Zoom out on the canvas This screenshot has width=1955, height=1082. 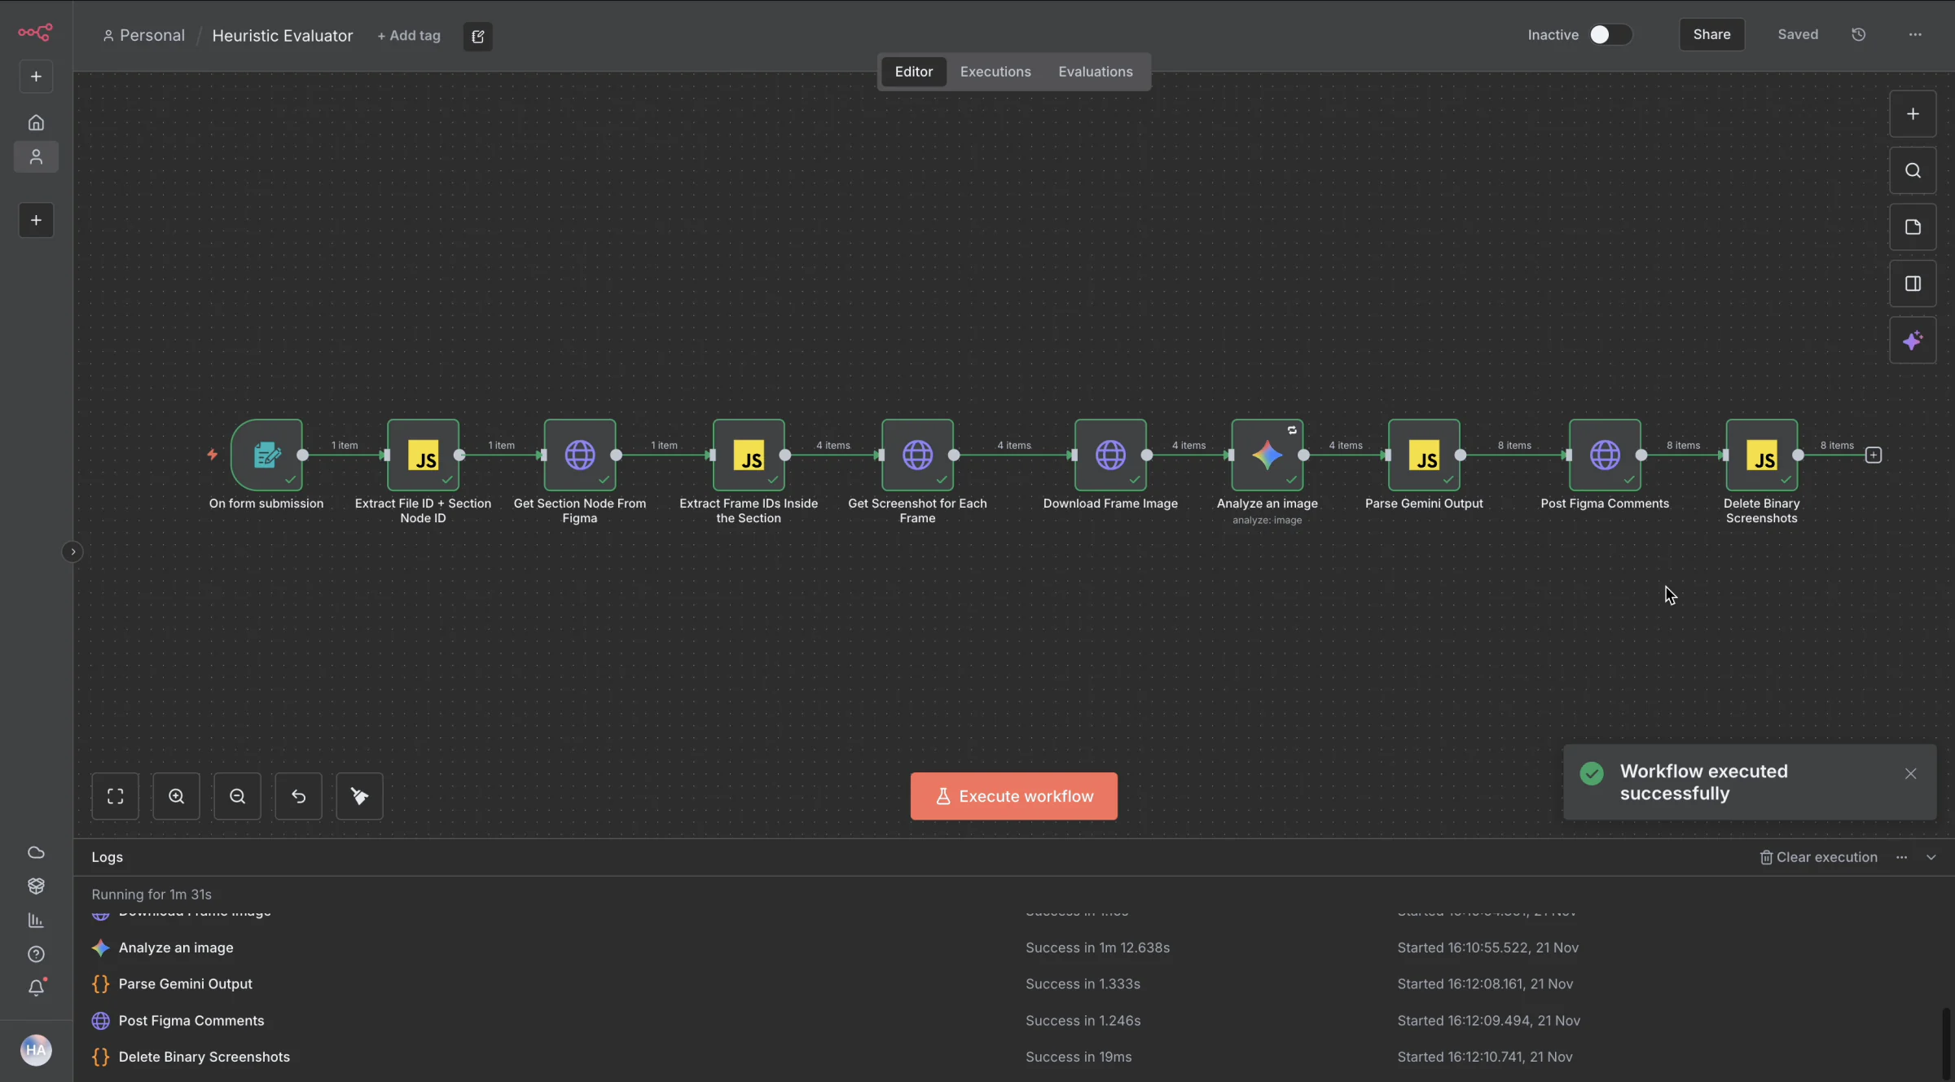[238, 796]
